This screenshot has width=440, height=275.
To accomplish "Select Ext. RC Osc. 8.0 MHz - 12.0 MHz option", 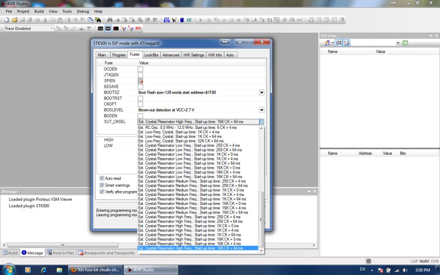I will point(187,127).
